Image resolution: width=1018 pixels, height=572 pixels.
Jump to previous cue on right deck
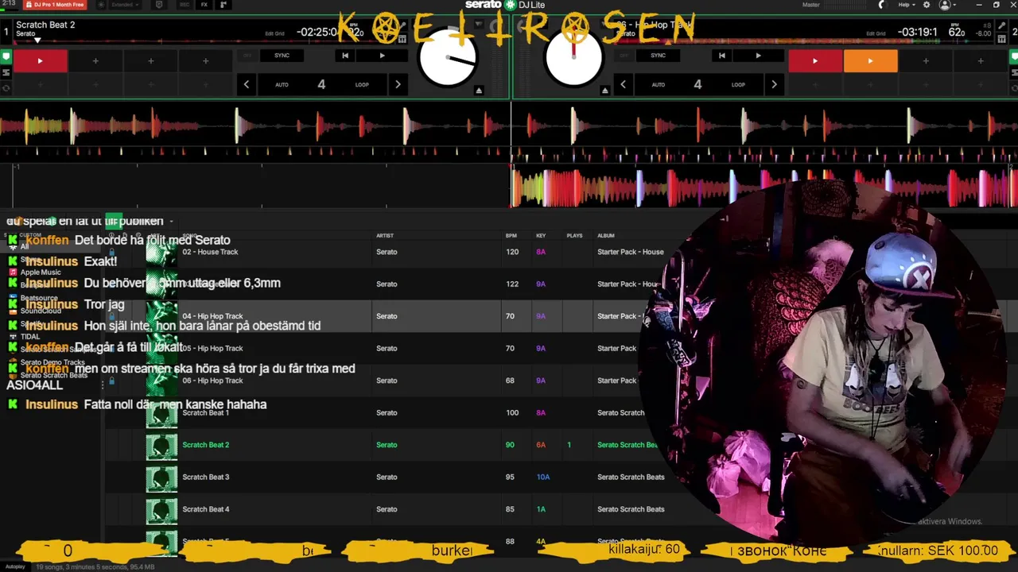[x=721, y=56]
